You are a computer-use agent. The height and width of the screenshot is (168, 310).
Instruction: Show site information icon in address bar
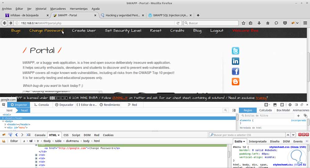17,23
